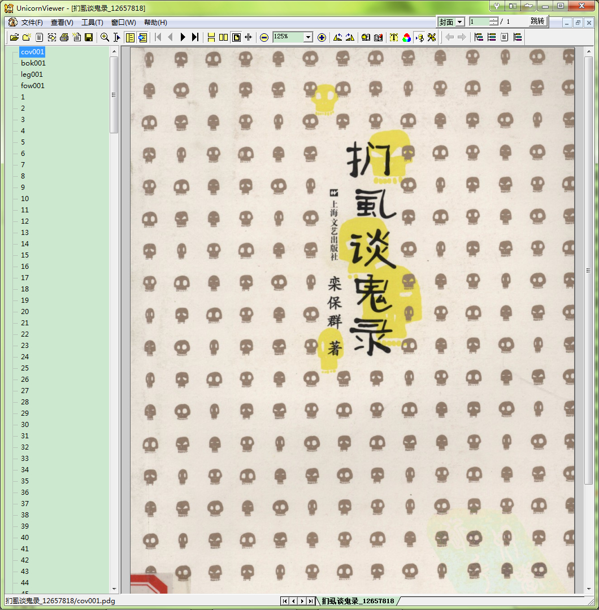Click the first-tab scroll button at bottom

click(285, 601)
